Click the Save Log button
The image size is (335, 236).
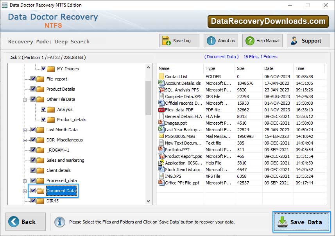(x=179, y=41)
